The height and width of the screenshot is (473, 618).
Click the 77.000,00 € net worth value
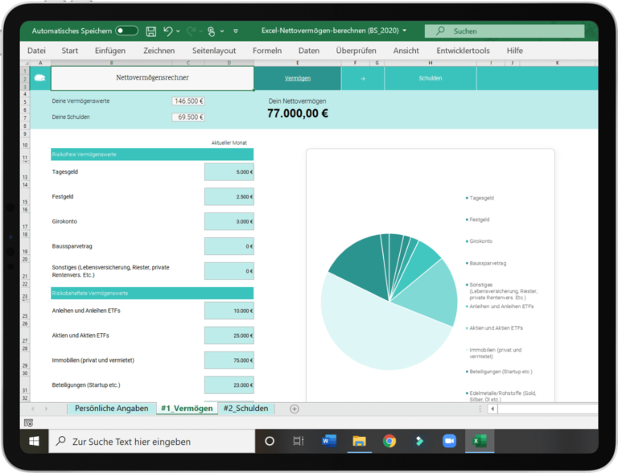[298, 113]
